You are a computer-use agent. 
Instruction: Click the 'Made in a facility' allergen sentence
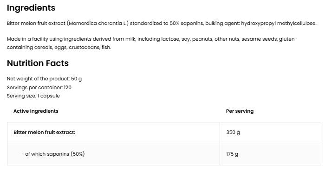[152, 43]
